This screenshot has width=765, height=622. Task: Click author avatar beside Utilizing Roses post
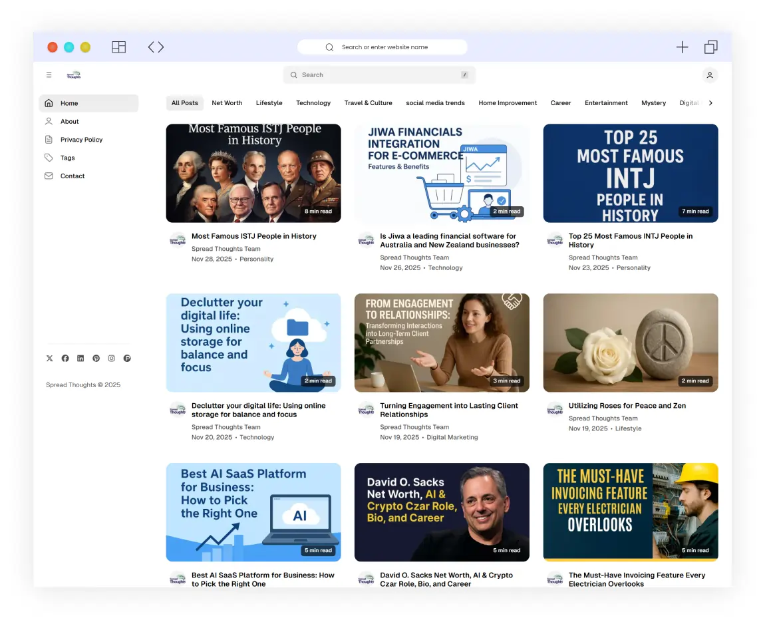pyautogui.click(x=555, y=410)
